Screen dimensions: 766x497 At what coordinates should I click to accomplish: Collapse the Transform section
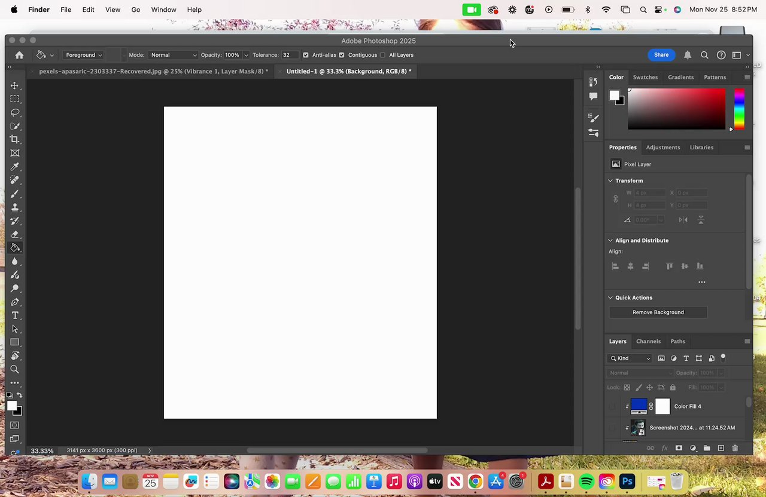click(x=610, y=180)
